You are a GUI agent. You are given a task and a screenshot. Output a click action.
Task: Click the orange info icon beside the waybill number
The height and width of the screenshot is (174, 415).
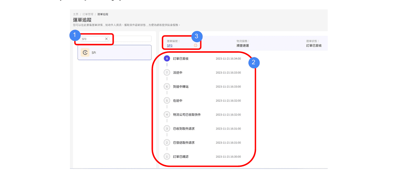(196, 45)
